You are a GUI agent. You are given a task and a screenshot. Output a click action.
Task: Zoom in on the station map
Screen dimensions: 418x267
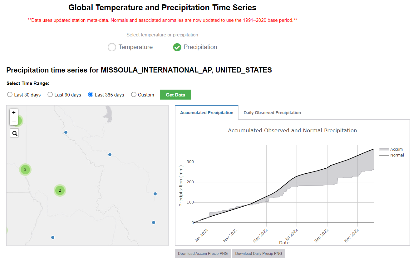coord(14,113)
